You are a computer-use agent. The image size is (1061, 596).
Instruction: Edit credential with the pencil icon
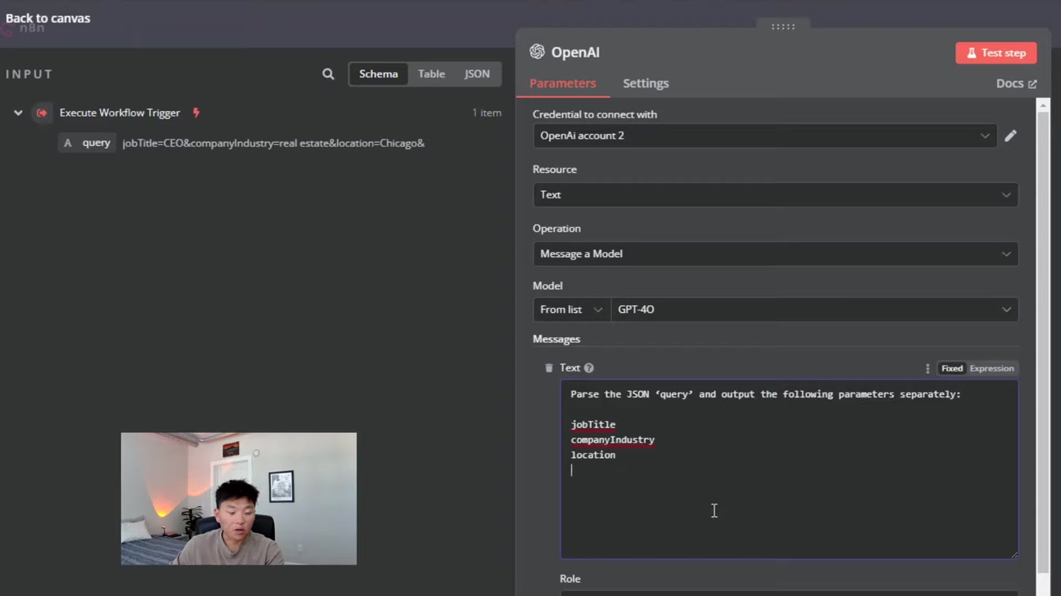pyautogui.click(x=1010, y=136)
